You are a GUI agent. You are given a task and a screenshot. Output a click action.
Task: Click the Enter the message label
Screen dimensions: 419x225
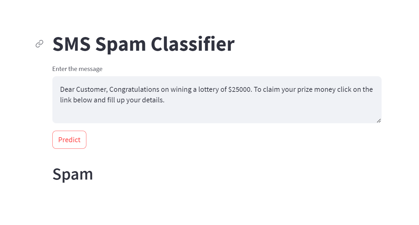[x=77, y=69]
